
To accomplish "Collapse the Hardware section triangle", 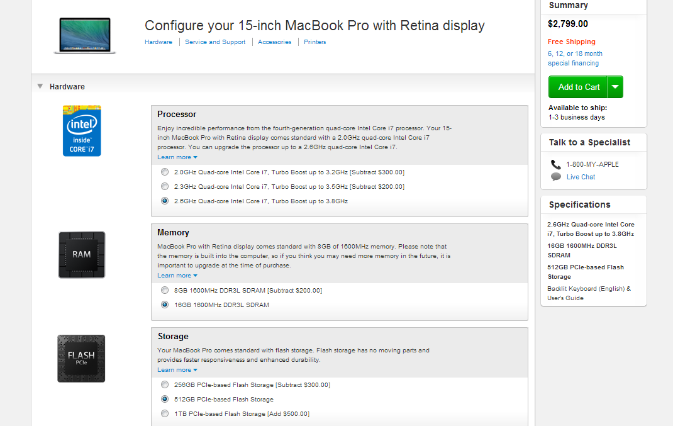I will 40,86.
